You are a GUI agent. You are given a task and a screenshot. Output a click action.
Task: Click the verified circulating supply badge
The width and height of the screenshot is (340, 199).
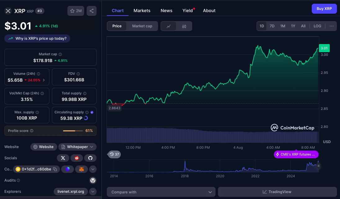(x=92, y=112)
